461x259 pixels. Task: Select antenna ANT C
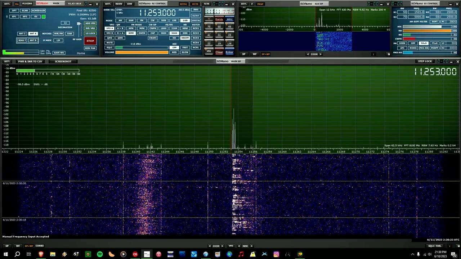tap(22, 33)
